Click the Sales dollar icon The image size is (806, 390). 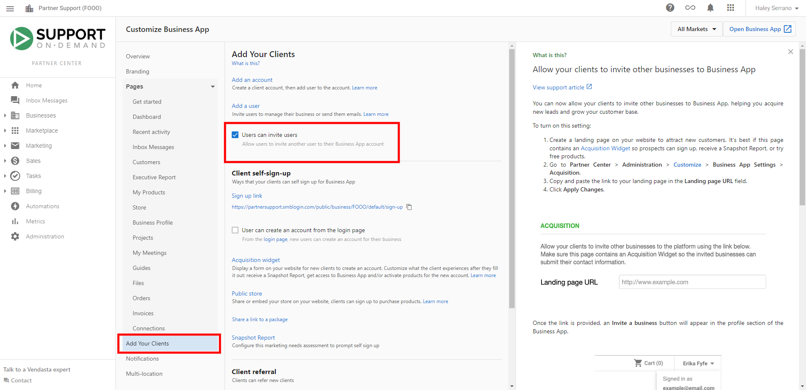click(15, 161)
